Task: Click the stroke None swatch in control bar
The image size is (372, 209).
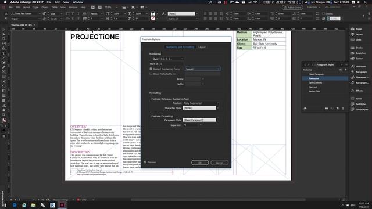Action: [153, 19]
